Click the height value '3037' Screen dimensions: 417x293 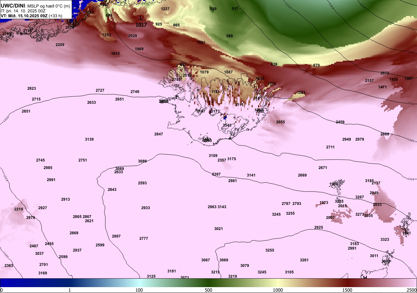(x=39, y=254)
